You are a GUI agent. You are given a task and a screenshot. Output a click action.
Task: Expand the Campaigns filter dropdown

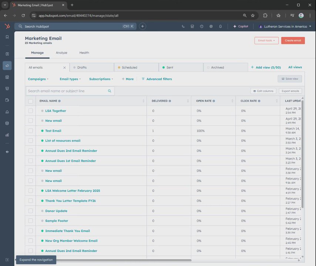(x=38, y=79)
